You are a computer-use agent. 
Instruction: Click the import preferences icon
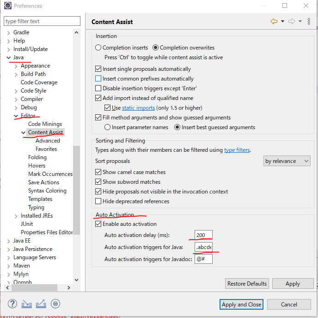26,304
